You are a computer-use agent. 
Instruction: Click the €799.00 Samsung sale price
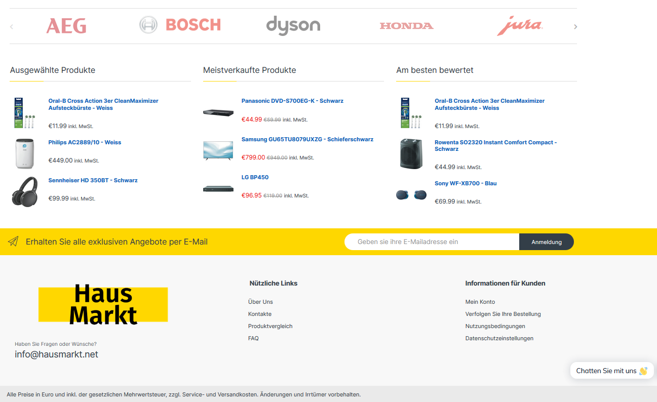[x=253, y=157]
